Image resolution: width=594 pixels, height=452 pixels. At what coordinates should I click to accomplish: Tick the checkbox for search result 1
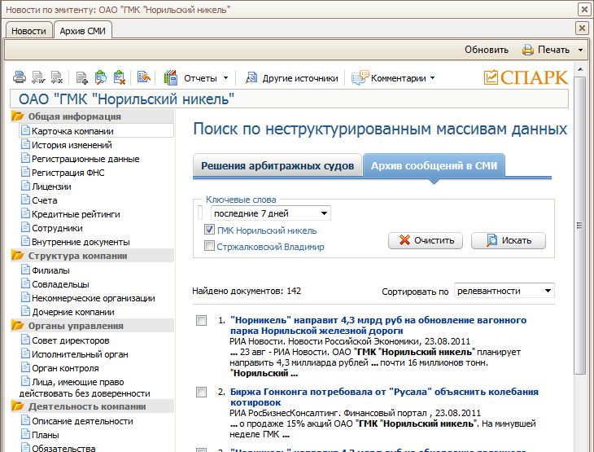(x=201, y=321)
